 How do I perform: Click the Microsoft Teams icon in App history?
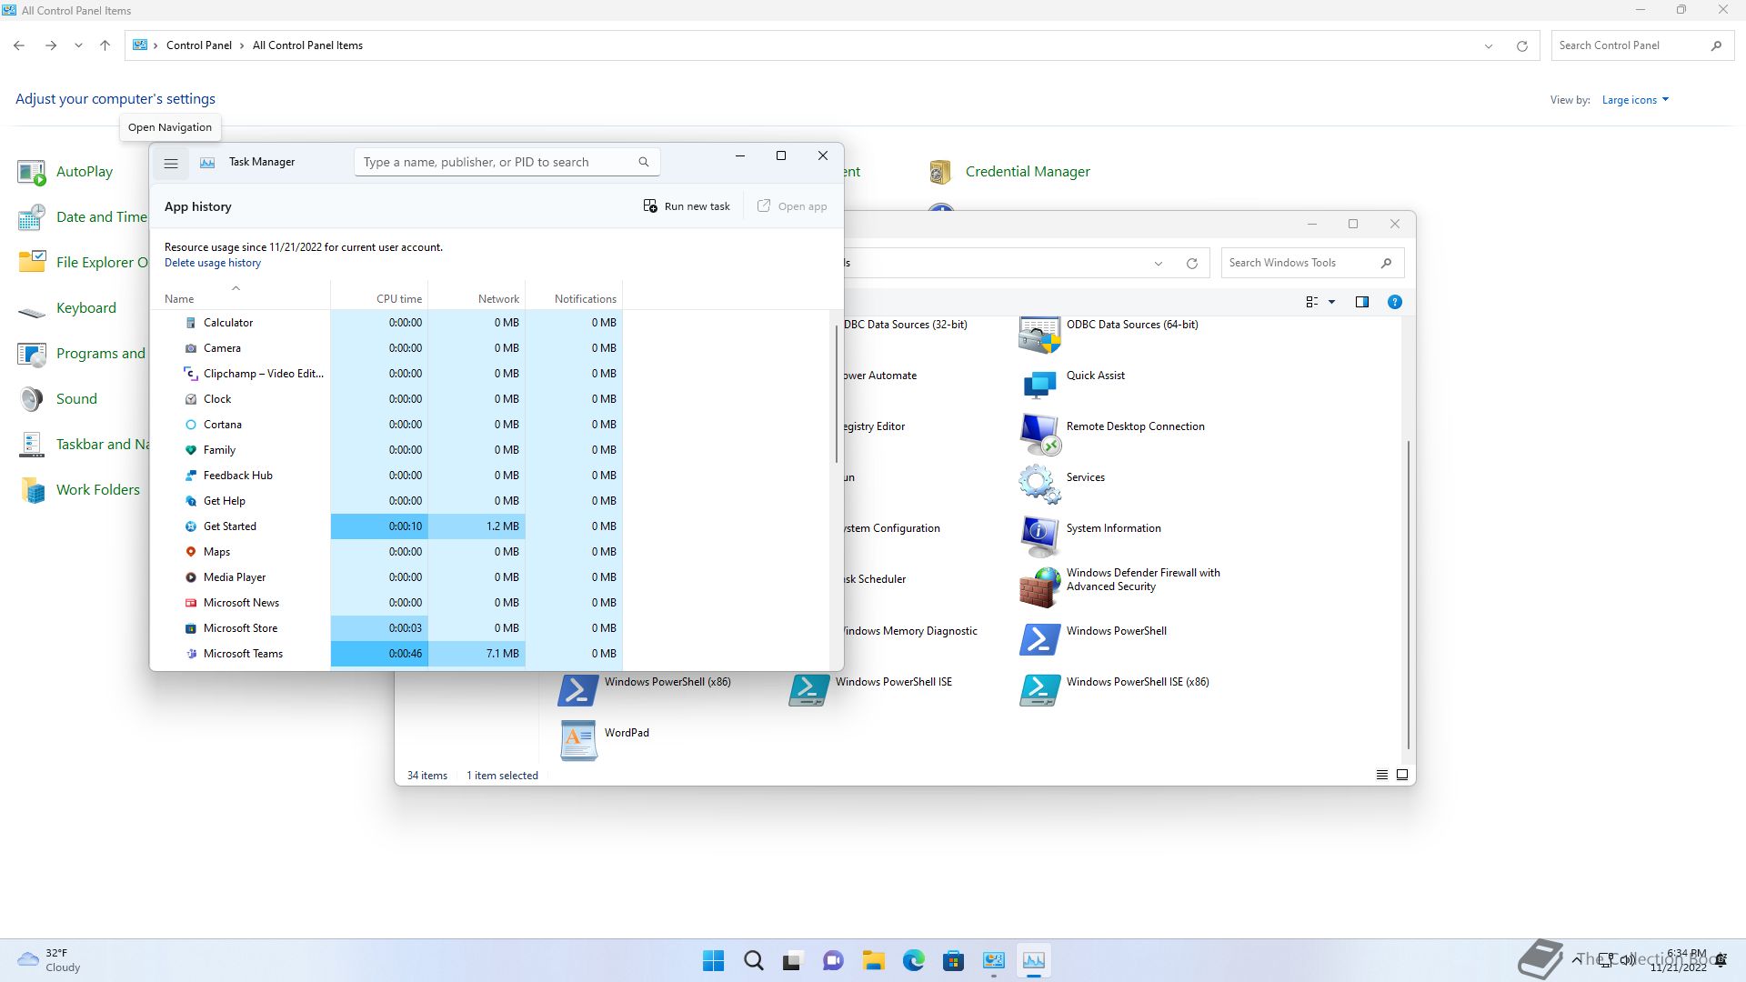[191, 654]
